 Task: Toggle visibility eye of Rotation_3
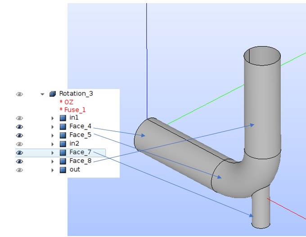[x=19, y=94]
